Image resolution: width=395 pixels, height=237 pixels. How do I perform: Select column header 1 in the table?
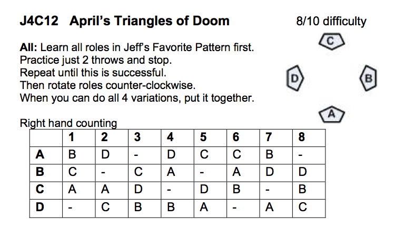click(79, 138)
